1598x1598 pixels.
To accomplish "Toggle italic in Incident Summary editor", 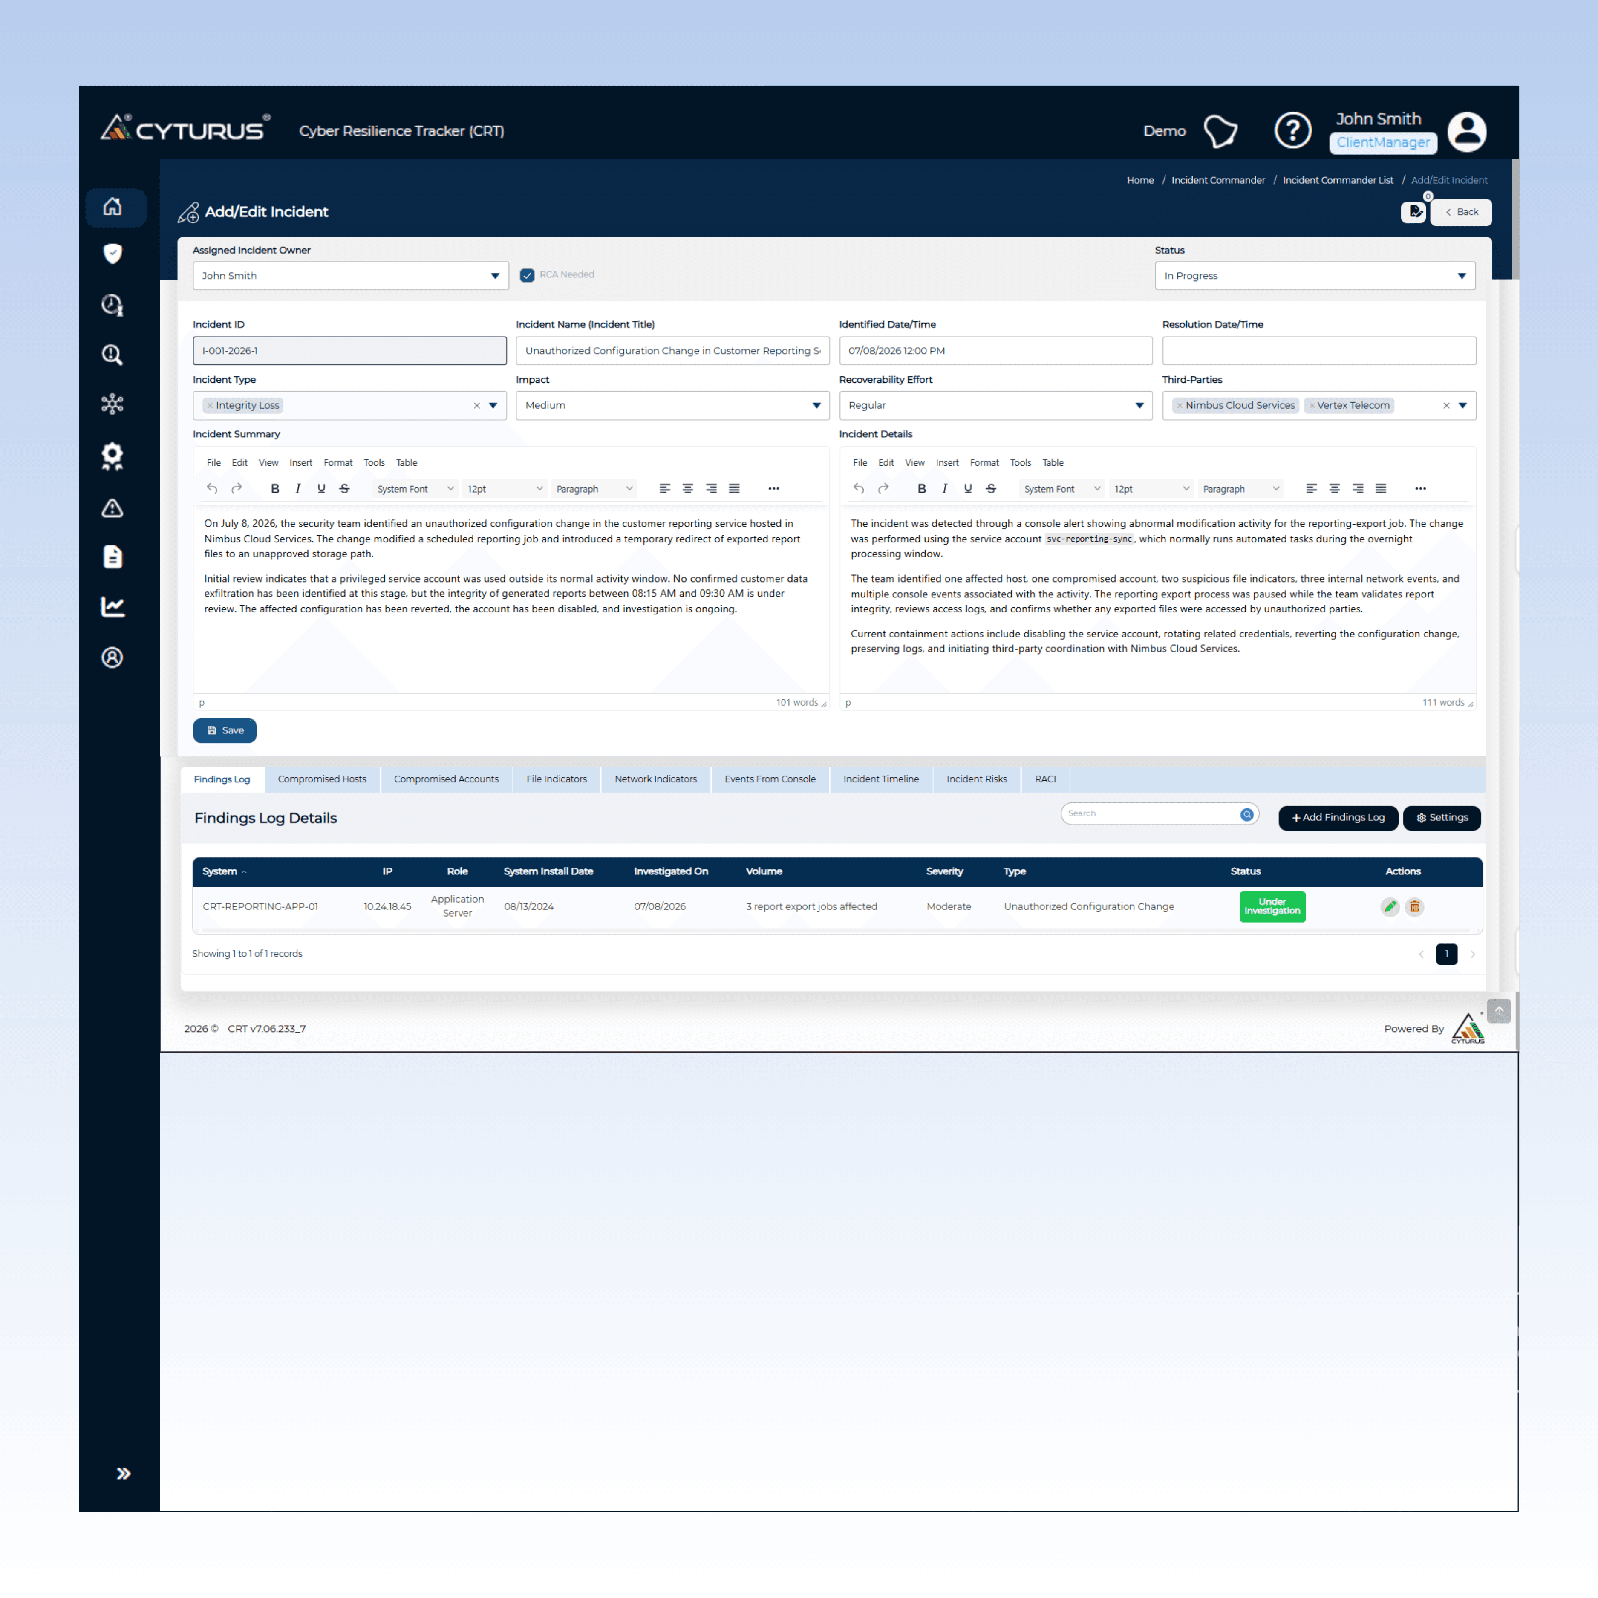I will coord(298,489).
